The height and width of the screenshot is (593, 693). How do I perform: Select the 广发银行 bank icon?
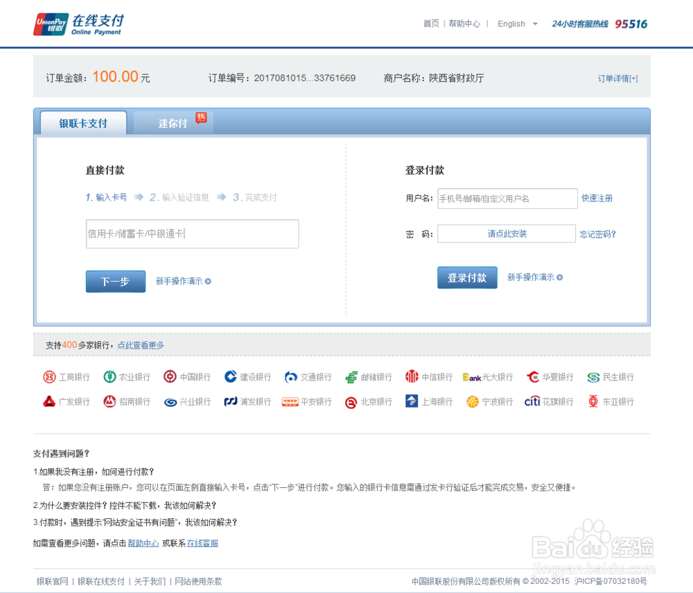tap(49, 401)
